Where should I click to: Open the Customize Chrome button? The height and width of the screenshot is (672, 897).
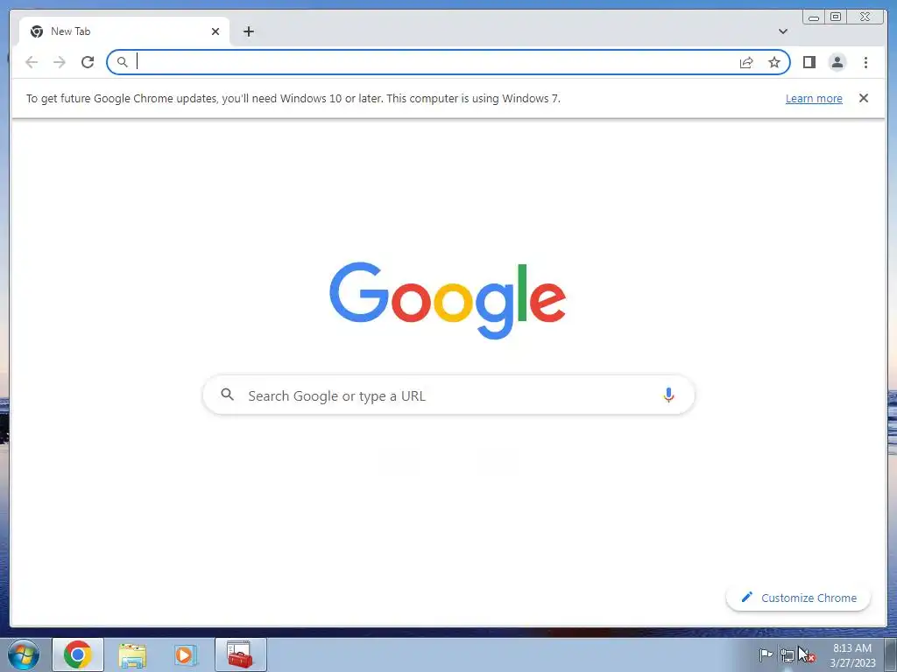point(798,598)
